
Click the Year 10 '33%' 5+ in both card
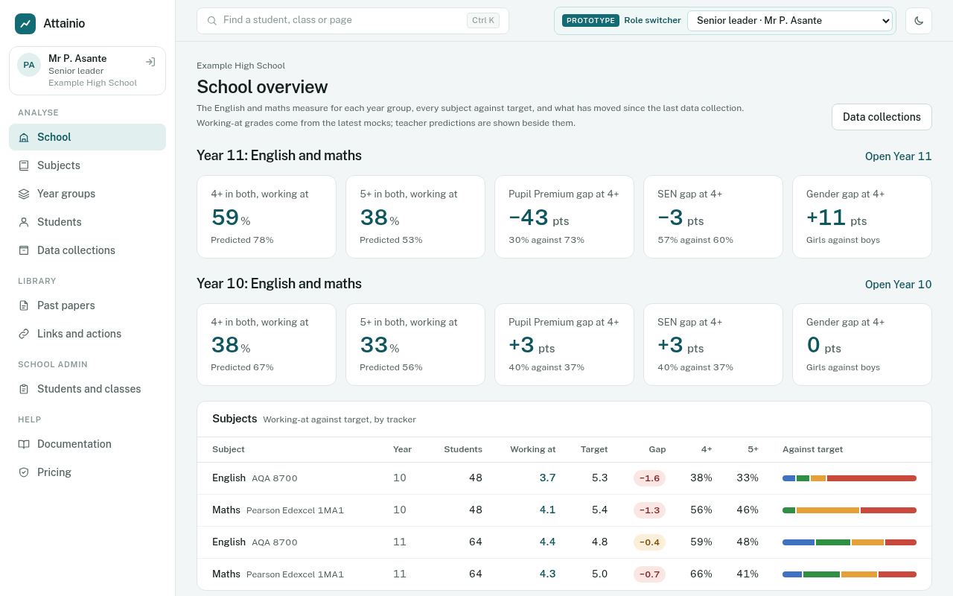coord(415,344)
